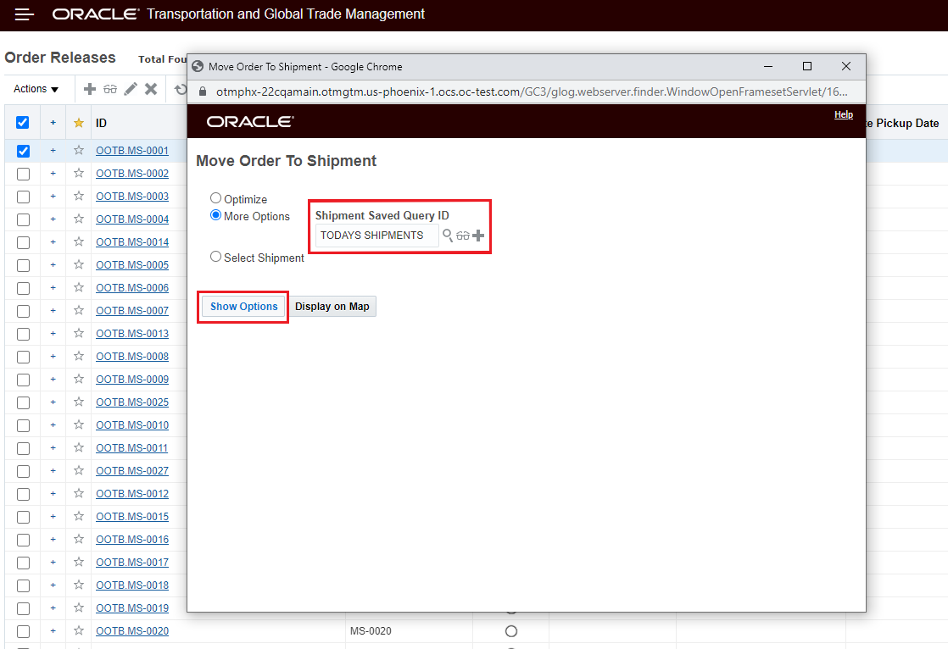Click the View glasses icon in Order Releases toolbar

pyautogui.click(x=110, y=89)
